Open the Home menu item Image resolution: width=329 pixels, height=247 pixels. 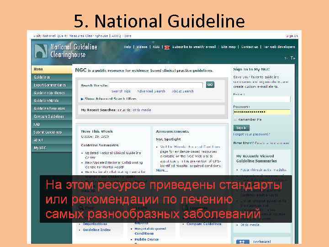tap(52, 70)
